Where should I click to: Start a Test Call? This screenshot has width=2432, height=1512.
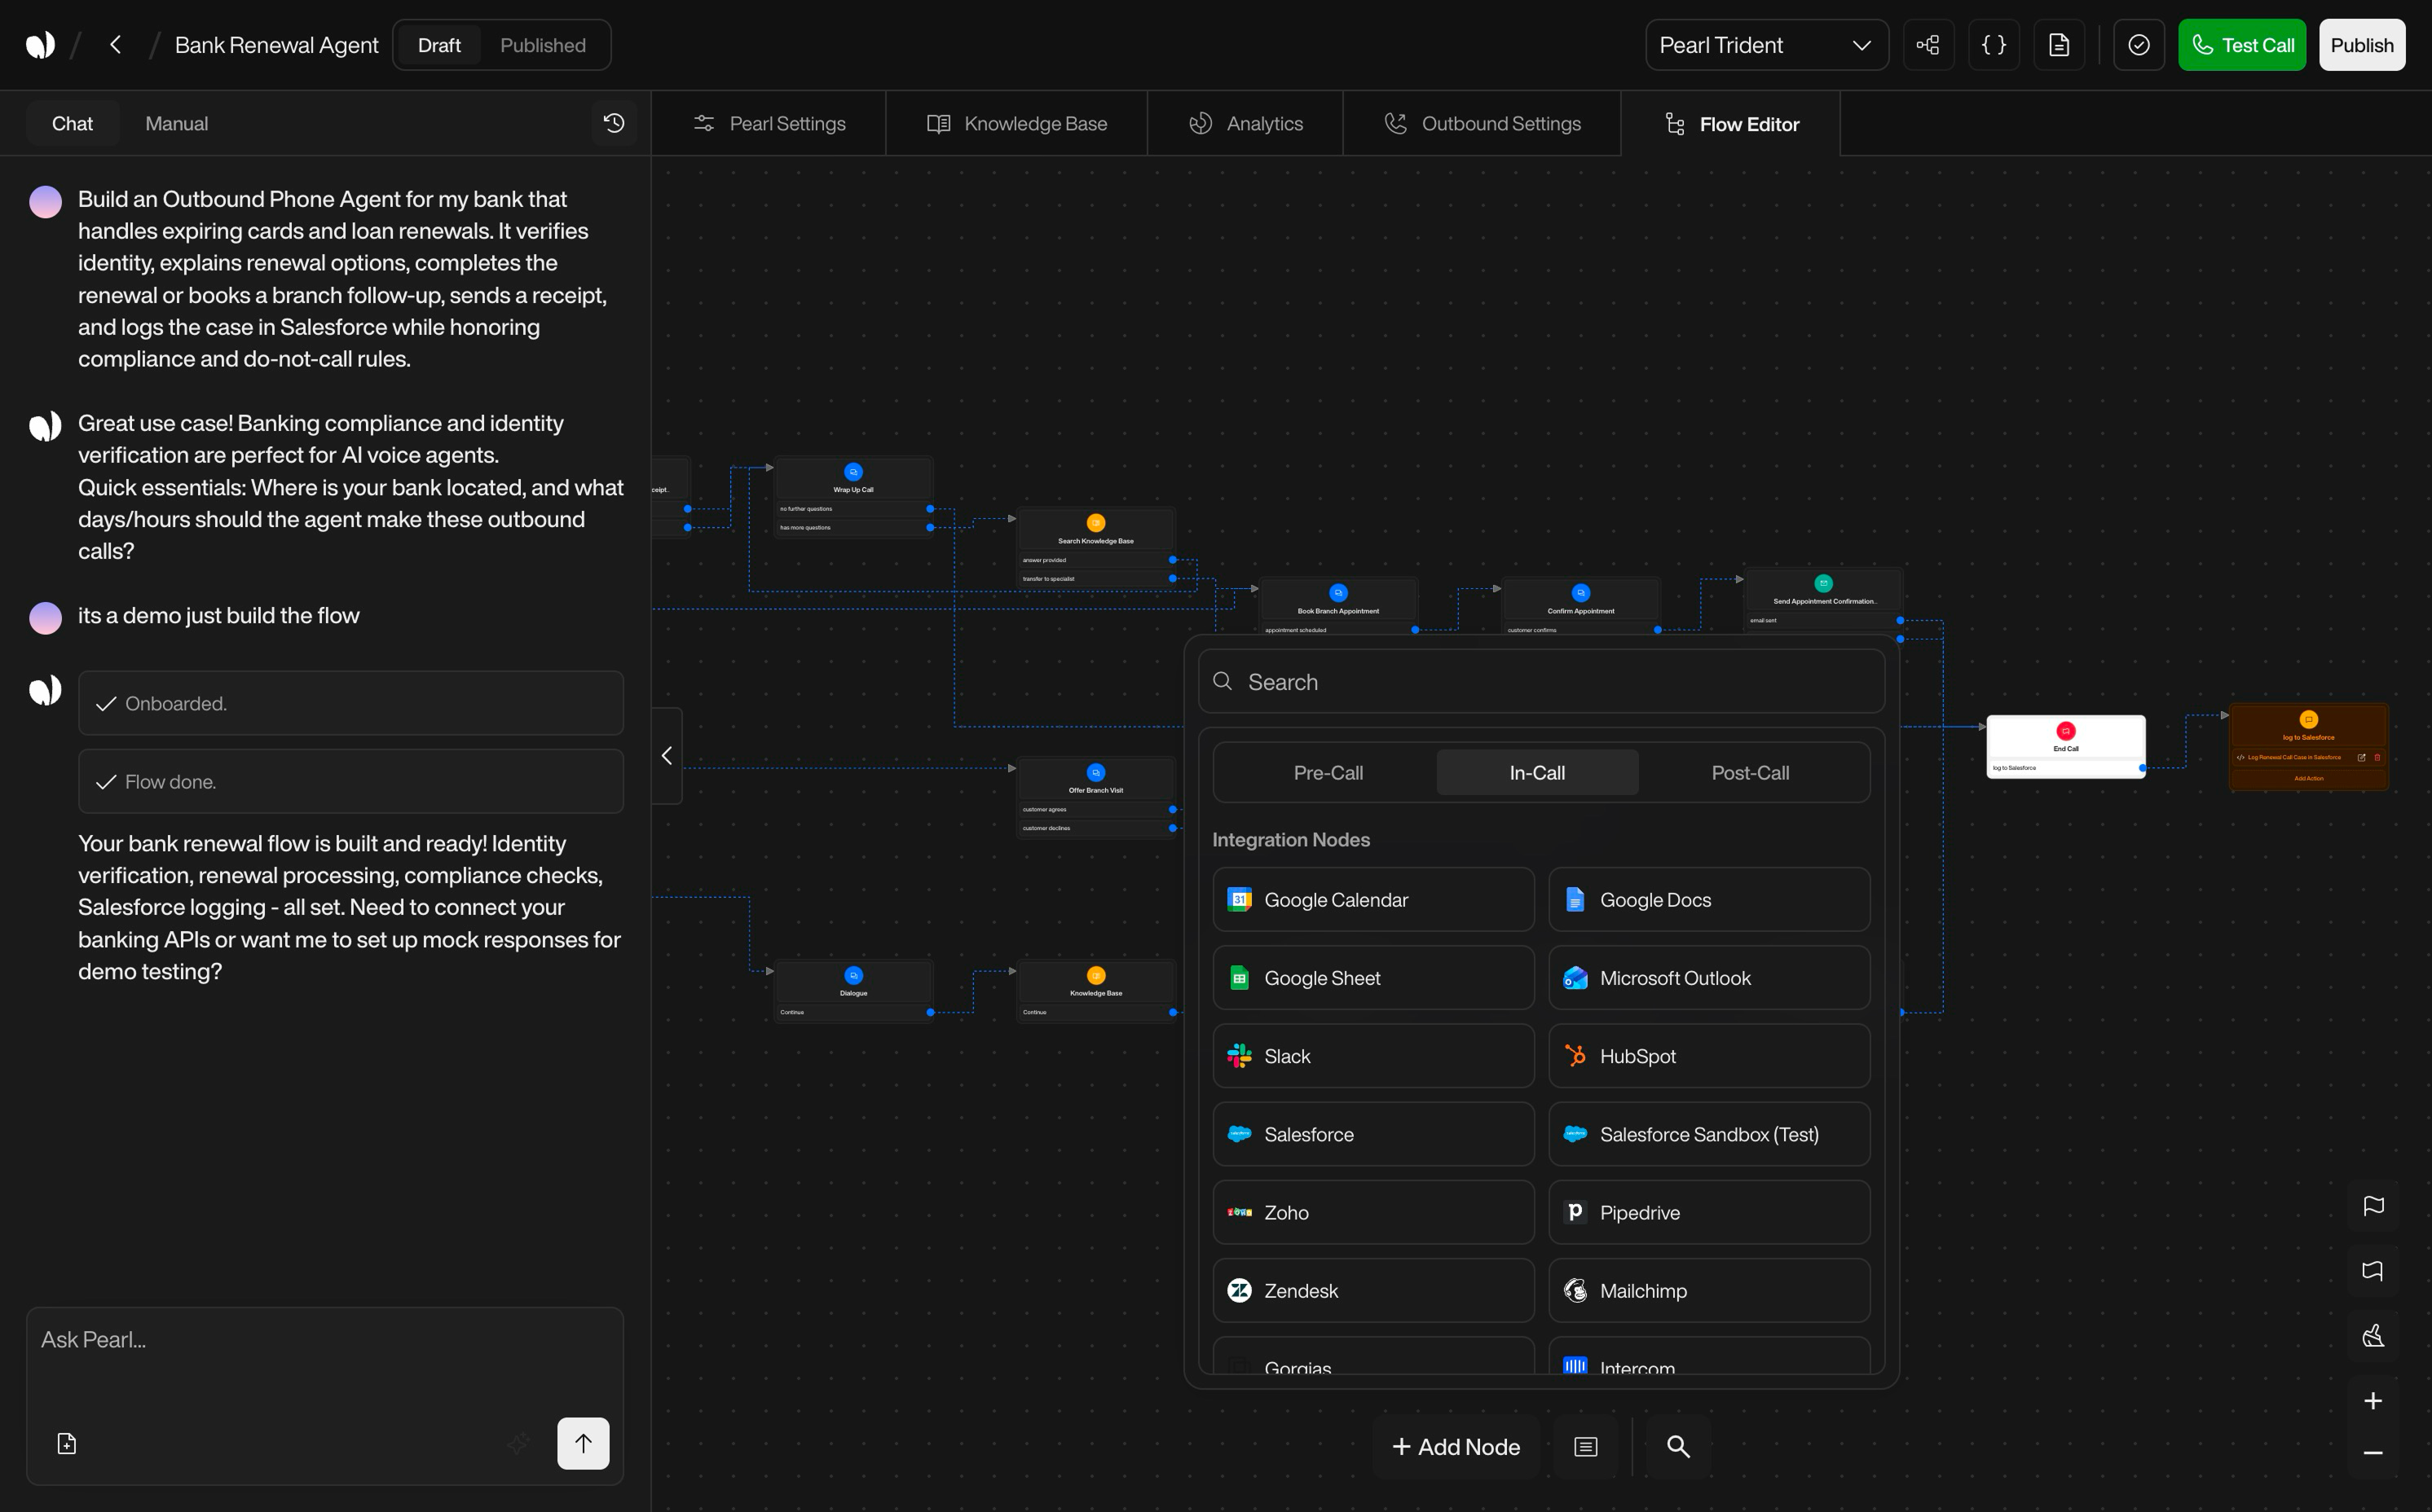(x=2241, y=45)
